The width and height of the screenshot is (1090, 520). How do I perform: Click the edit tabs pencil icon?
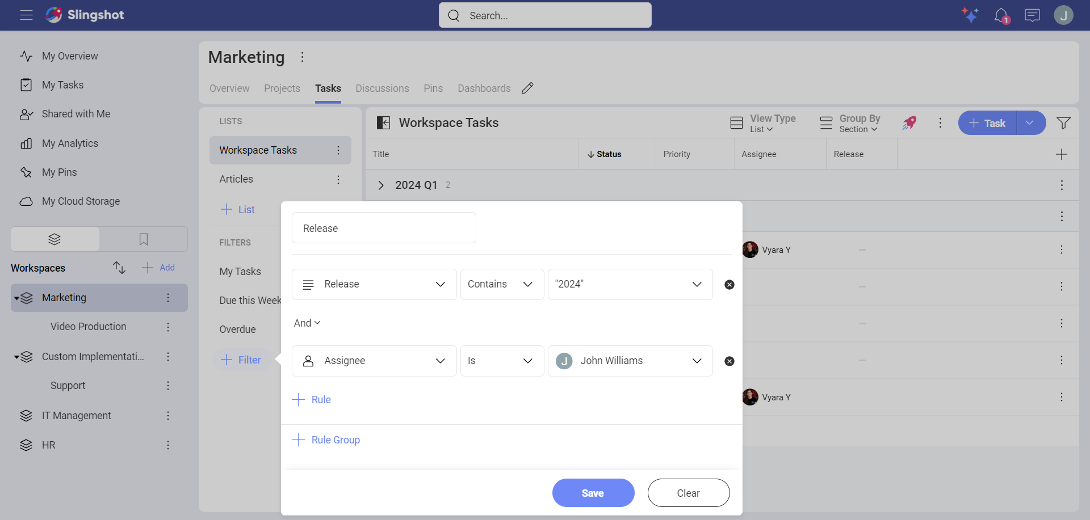(527, 88)
